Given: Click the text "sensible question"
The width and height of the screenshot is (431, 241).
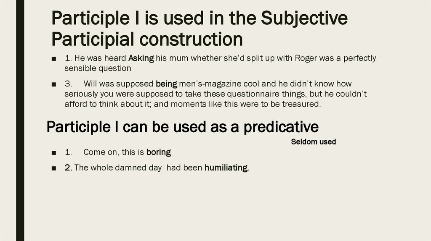Looking at the screenshot, I should point(98,68).
